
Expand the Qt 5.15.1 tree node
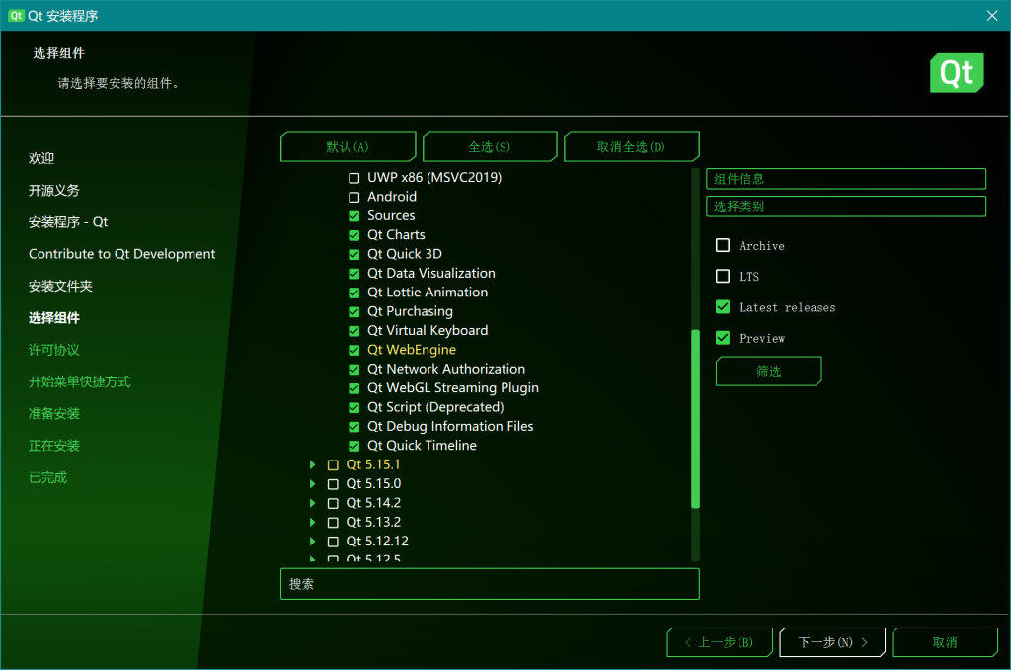tap(313, 464)
